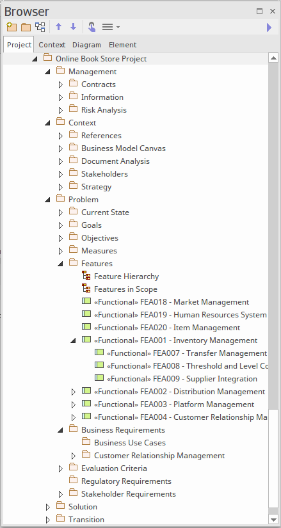Collapse the Management package
281x528 pixels.
[x=47, y=72]
